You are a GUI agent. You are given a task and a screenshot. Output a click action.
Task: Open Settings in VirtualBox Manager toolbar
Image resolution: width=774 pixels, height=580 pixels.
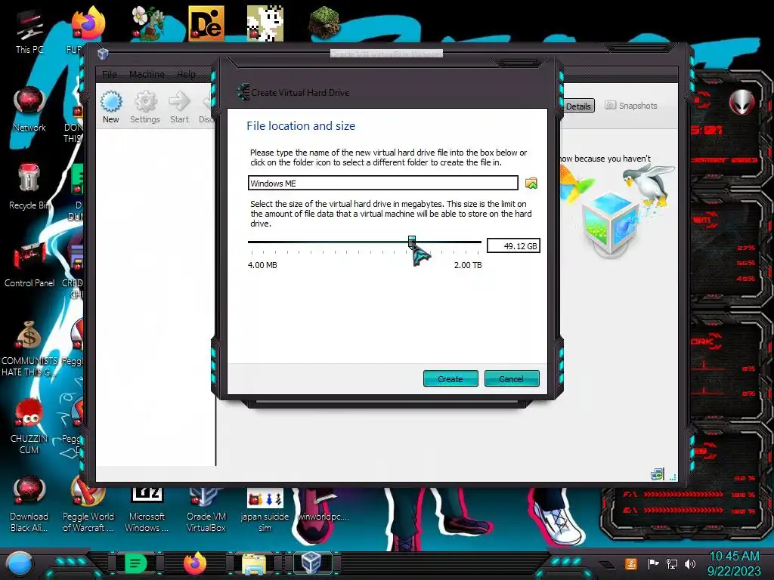tap(144, 107)
